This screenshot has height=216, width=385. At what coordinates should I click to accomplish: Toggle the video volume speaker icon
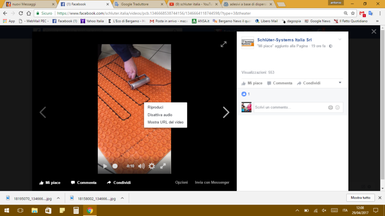[141, 166]
